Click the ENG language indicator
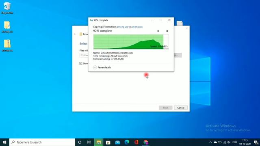Image resolution: width=260 pixels, height=146 pixels. [235, 142]
